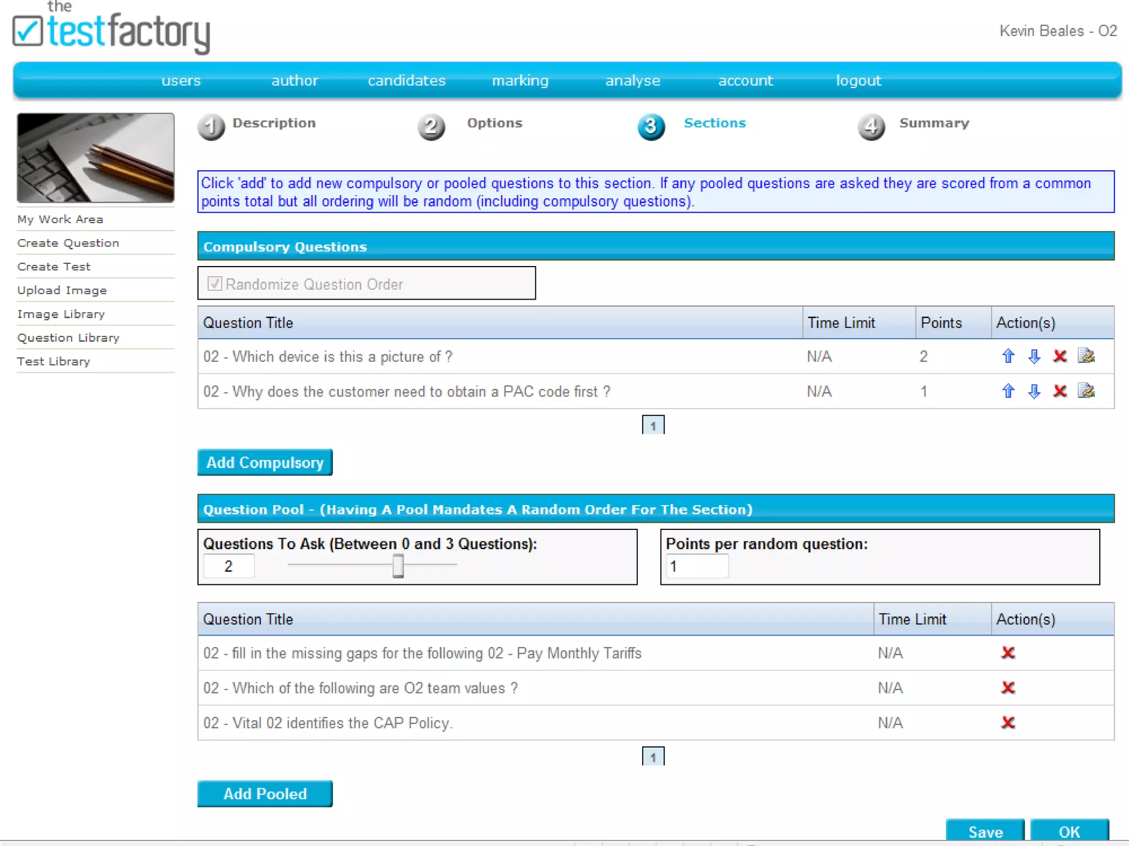Viewport: 1129px width, 846px height.
Task: Delete the 'Which device is this' compulsory question
Action: coord(1060,356)
